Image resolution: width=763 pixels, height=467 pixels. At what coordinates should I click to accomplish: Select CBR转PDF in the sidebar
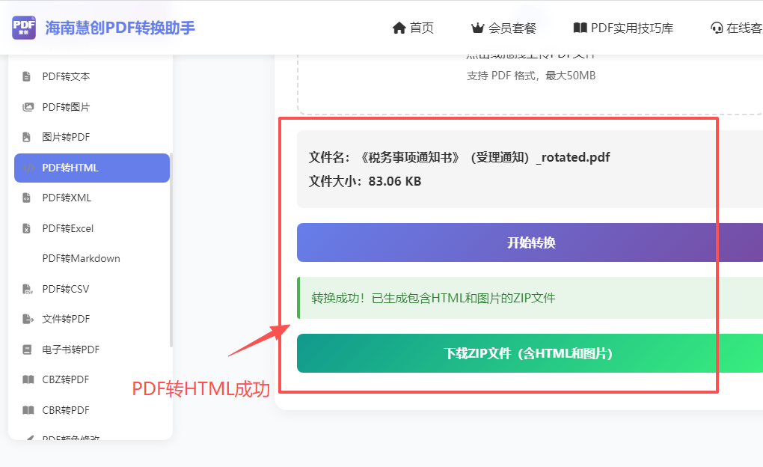click(x=92, y=410)
